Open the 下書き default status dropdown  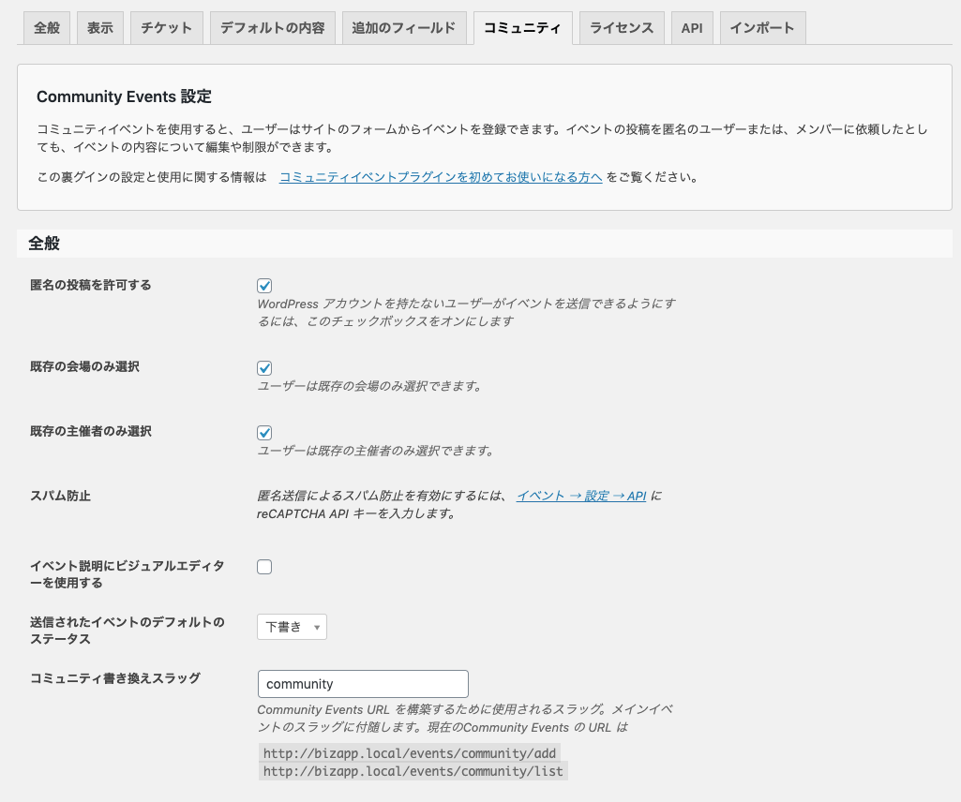click(x=292, y=627)
